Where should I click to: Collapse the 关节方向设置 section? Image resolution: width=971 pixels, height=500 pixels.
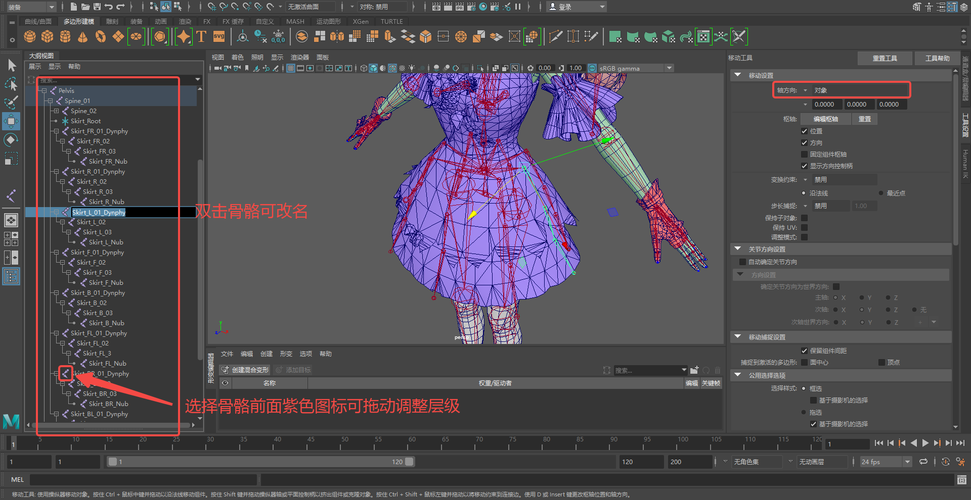point(738,249)
